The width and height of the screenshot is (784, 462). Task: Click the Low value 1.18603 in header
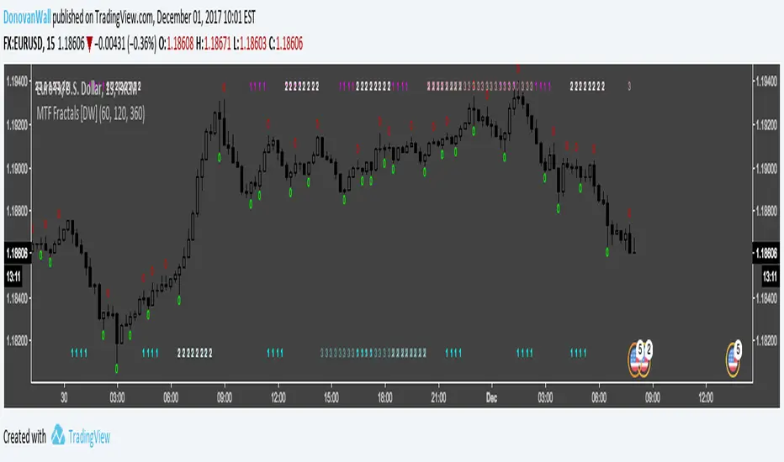[x=253, y=44]
